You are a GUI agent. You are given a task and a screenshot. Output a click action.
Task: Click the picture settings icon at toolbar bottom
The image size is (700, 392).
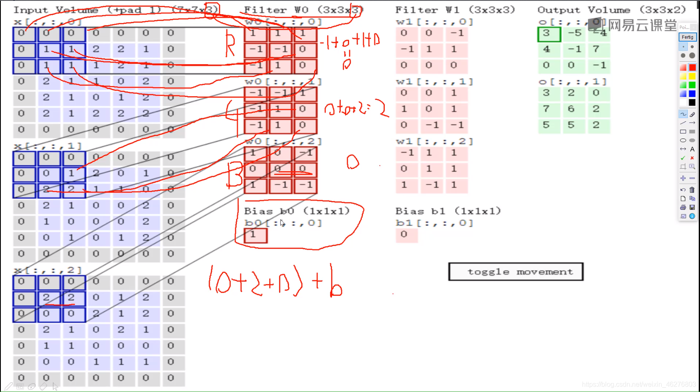683,216
